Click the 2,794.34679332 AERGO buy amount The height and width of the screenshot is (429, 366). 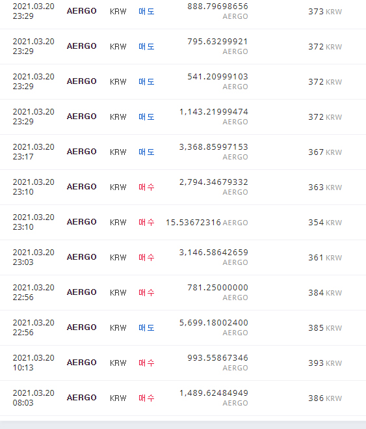point(214,187)
